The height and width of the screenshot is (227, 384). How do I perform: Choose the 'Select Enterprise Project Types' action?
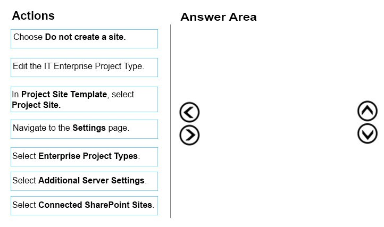pos(84,157)
